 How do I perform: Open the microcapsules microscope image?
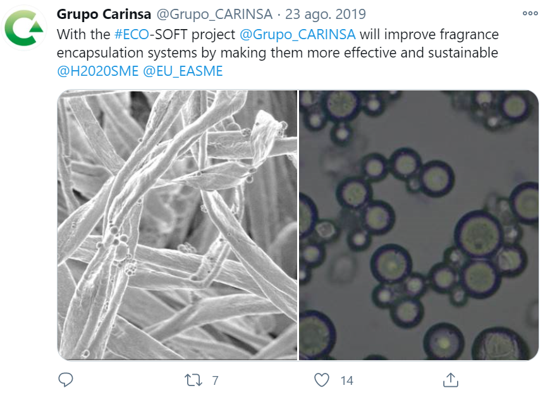pyautogui.click(x=419, y=225)
